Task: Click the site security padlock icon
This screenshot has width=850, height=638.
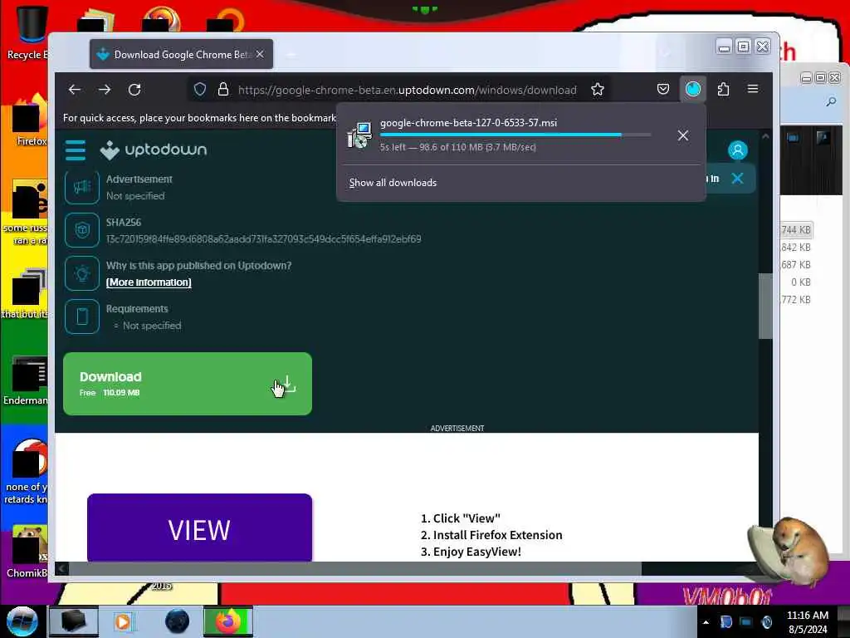Action: tap(222, 90)
